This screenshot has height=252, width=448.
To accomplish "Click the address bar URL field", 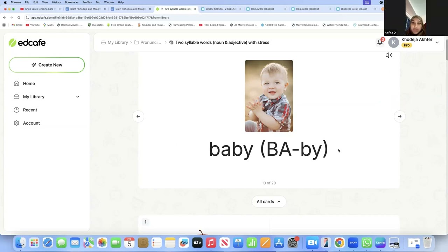I will (x=203, y=17).
